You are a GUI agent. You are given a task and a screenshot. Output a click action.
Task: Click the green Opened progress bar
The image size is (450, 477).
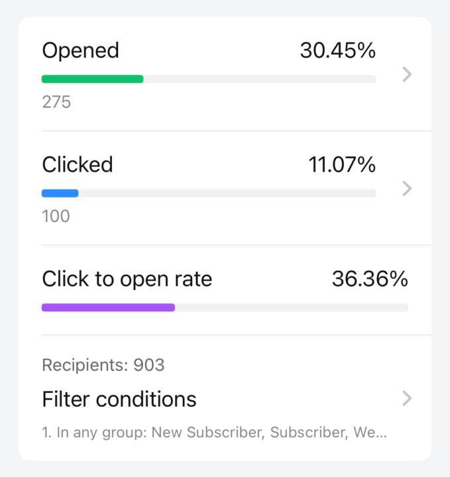[x=92, y=79]
